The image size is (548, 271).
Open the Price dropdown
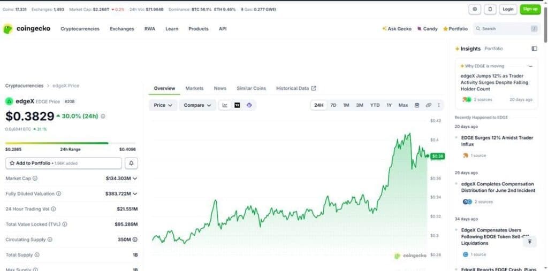coord(163,105)
